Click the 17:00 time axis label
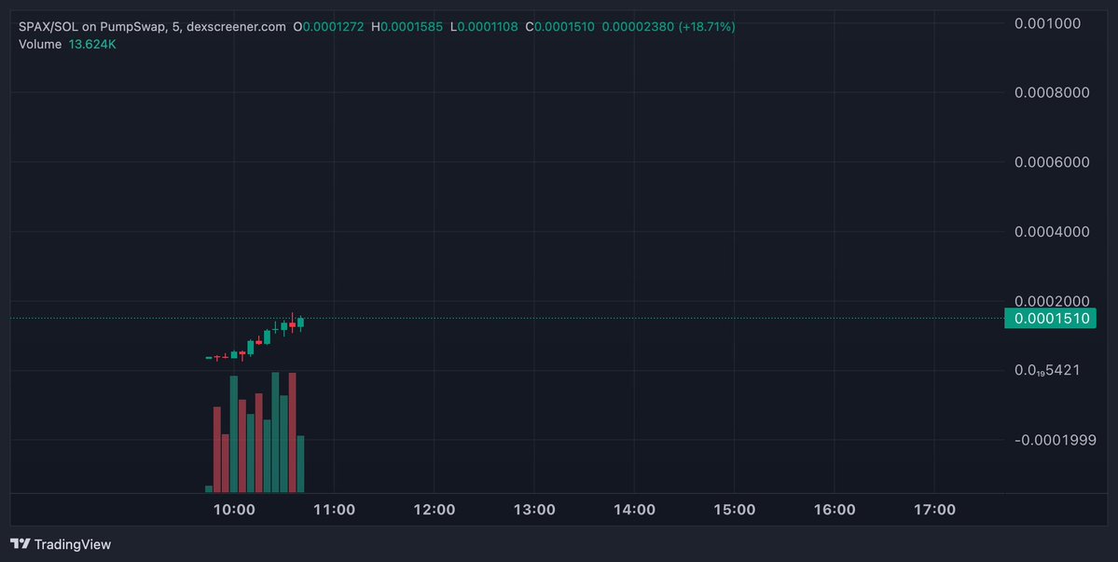This screenshot has height=562, width=1118. pos(934,510)
